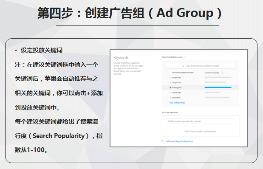Click the magnifier icon in keyword search box
This screenshot has width=263, height=169.
coord(183,66)
